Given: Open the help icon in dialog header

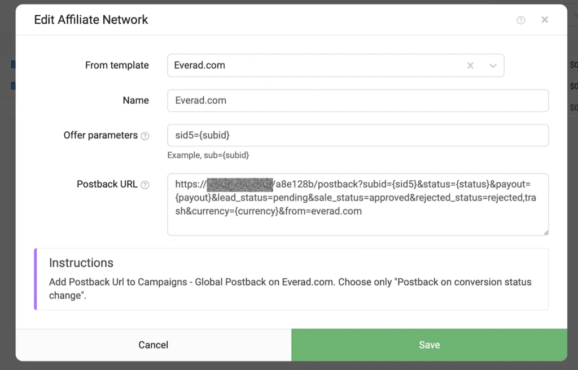Looking at the screenshot, I should 520,20.
